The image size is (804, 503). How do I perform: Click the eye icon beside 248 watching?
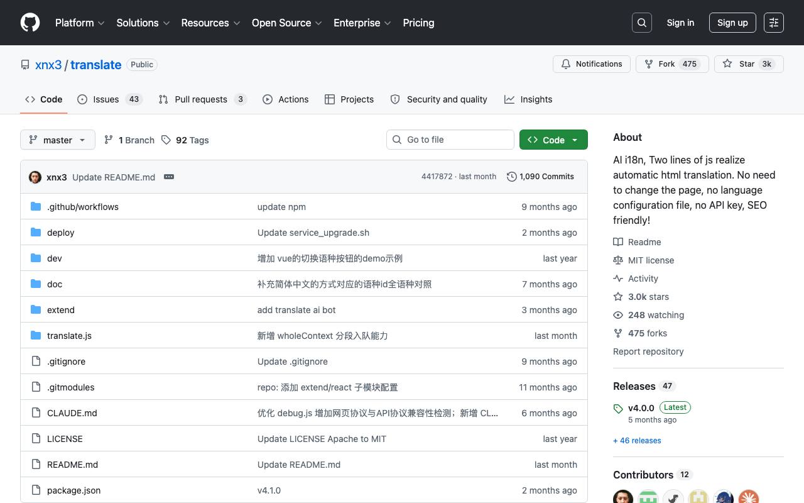pyautogui.click(x=618, y=315)
